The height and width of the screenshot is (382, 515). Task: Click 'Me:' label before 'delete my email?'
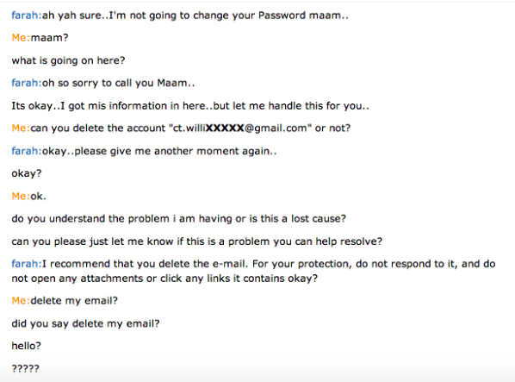21,301
